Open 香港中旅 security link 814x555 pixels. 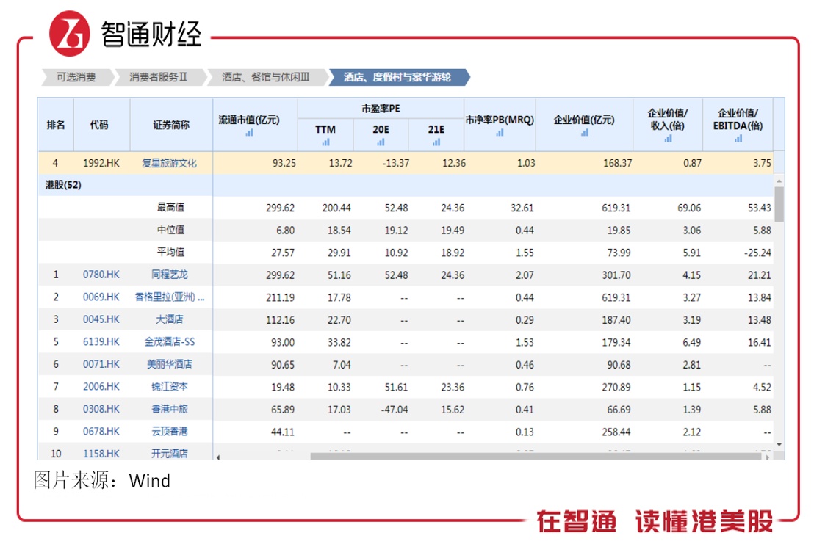[169, 409]
